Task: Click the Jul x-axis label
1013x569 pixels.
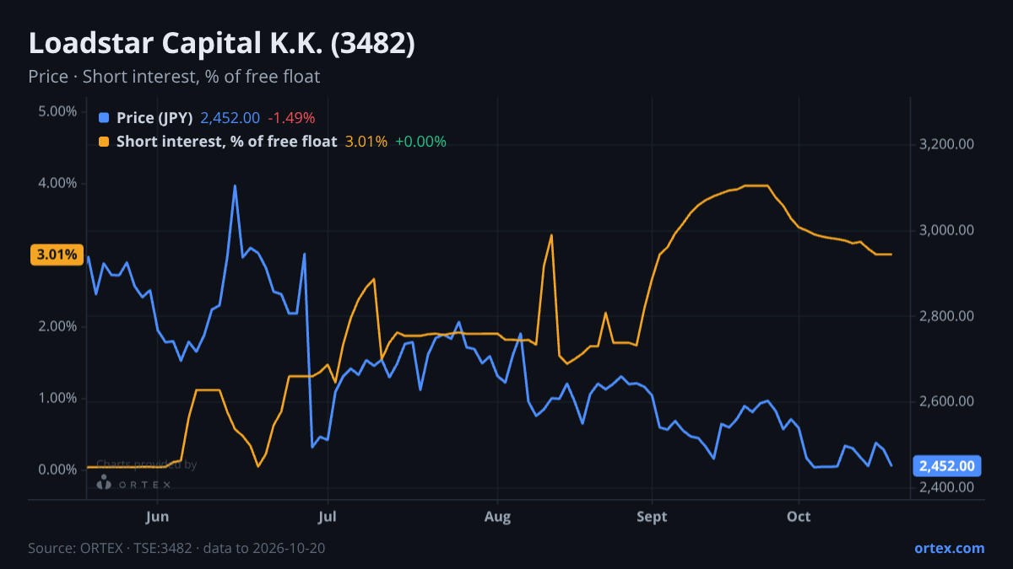Action: coord(328,516)
